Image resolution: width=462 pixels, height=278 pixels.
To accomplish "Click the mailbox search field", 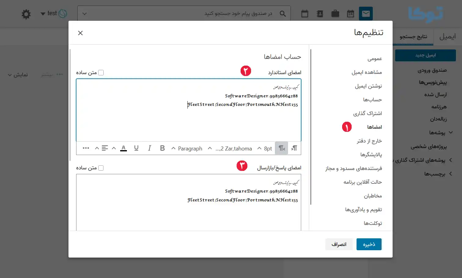I will tap(184, 14).
